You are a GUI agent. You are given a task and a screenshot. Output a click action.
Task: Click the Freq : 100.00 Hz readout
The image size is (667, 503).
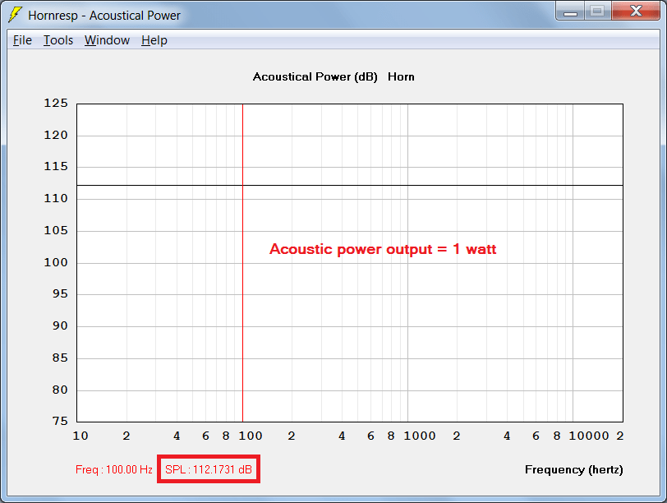[x=114, y=469]
